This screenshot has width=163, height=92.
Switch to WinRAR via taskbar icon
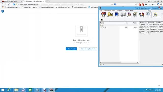(x=51, y=90)
